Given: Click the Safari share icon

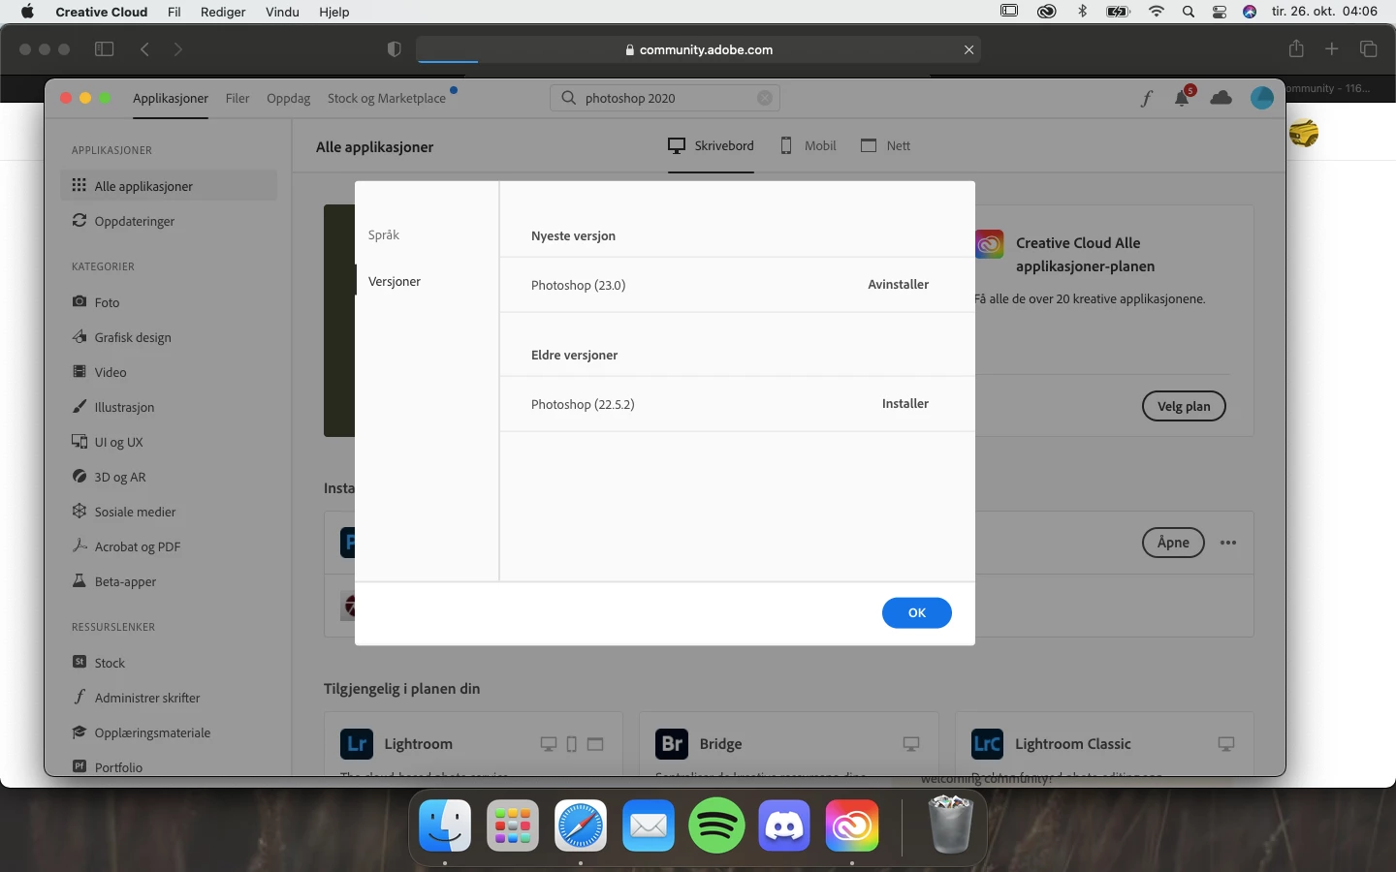Looking at the screenshot, I should [1296, 48].
